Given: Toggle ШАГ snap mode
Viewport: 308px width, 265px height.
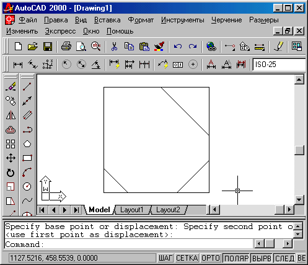Looking at the screenshot, I should [165, 258].
